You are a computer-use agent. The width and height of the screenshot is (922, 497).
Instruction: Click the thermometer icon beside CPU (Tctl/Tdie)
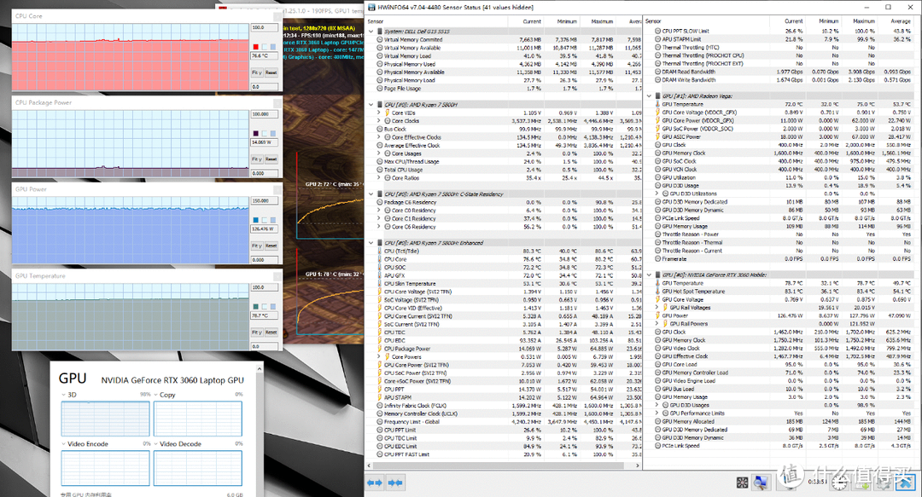379,251
